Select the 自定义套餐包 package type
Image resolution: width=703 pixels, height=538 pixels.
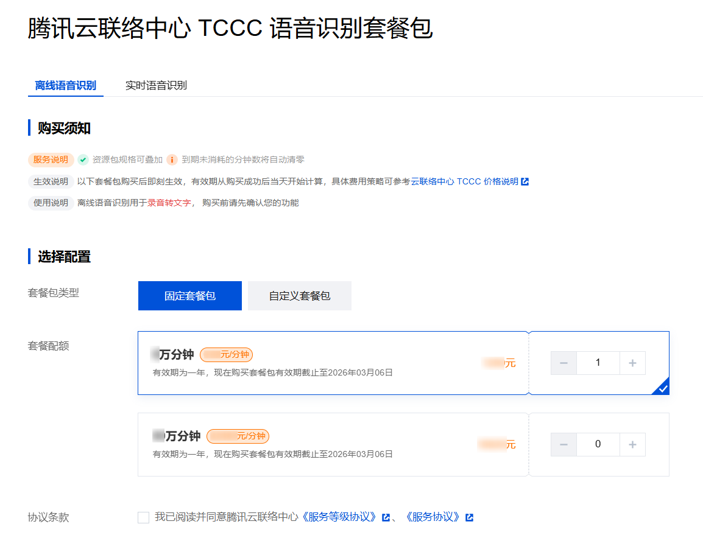pos(300,296)
